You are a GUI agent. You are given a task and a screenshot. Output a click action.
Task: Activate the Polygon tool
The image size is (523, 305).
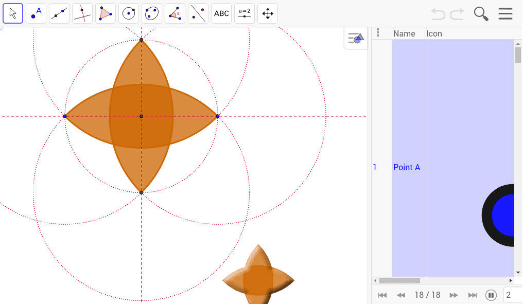tap(106, 14)
